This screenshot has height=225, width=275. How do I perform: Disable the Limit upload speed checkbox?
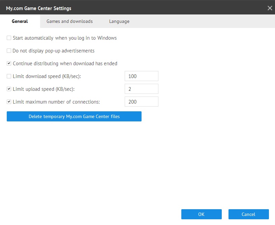pos(9,89)
